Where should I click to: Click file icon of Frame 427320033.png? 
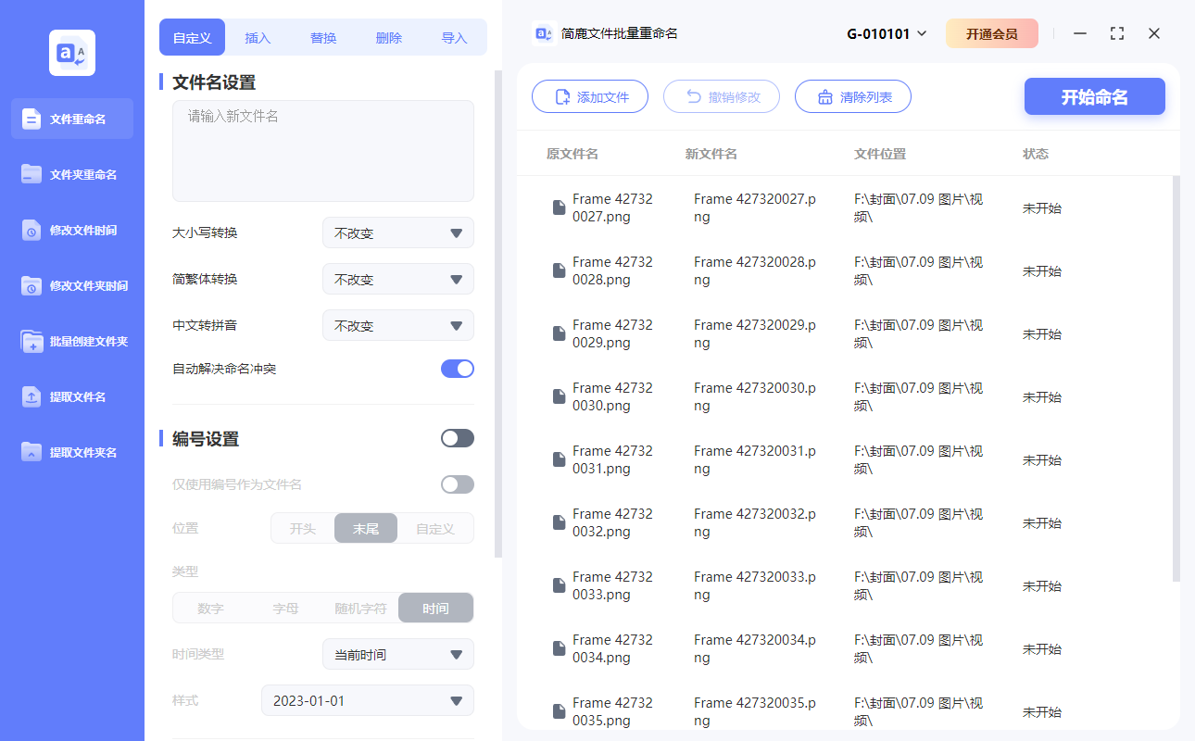click(559, 585)
